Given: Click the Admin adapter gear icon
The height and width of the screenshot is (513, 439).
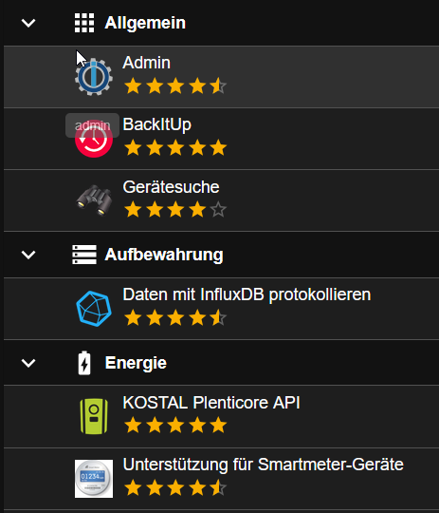Looking at the screenshot, I should tap(94, 77).
